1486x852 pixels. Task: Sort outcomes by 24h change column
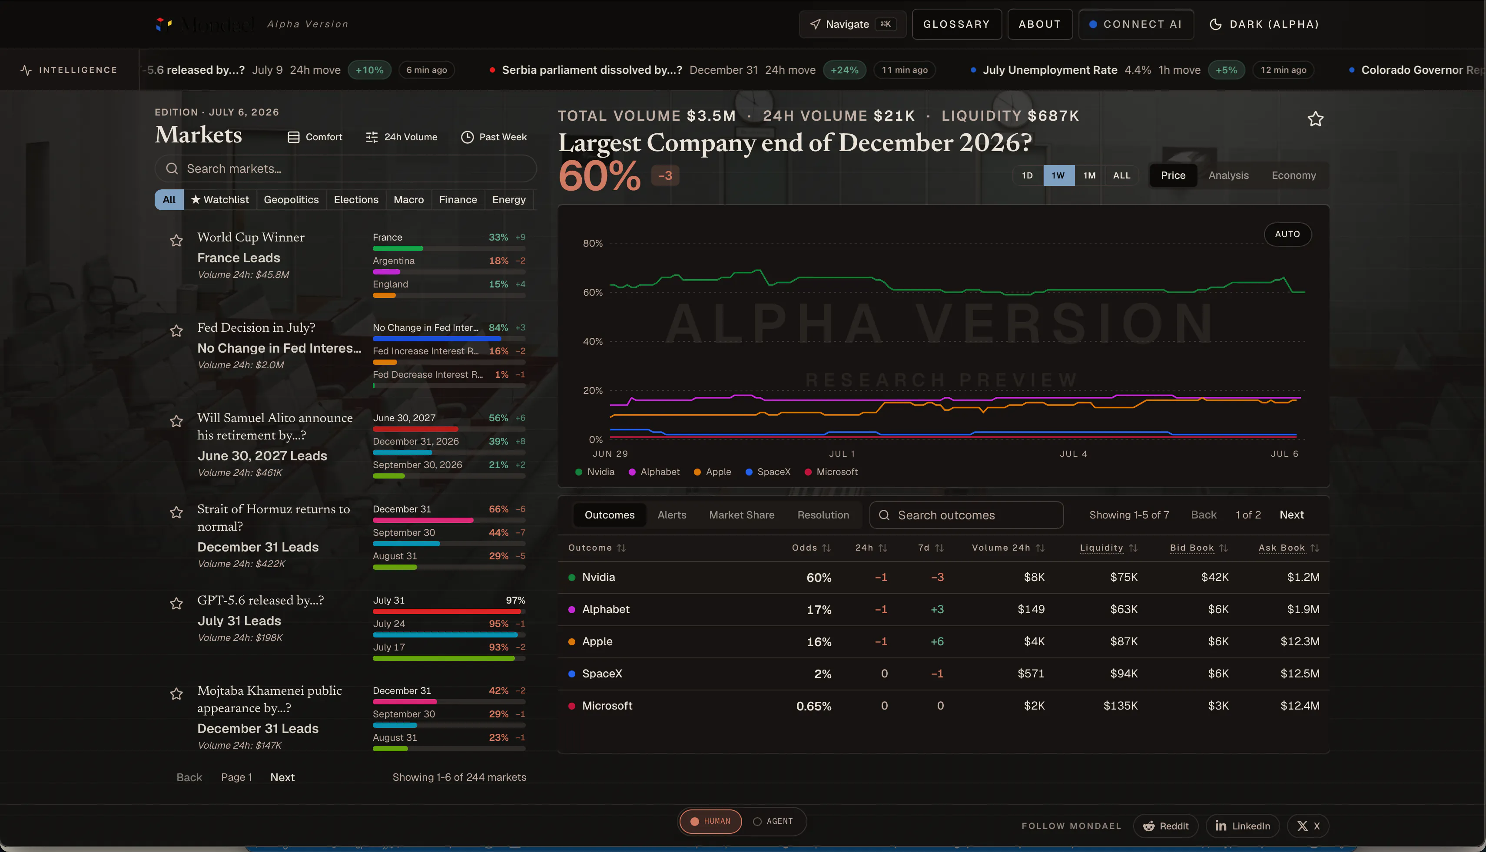click(871, 548)
